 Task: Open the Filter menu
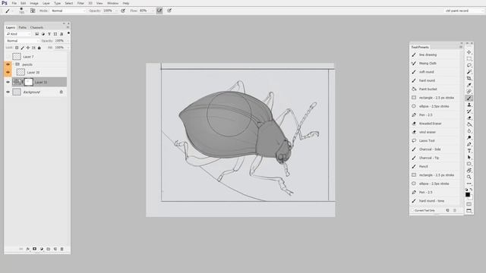point(80,3)
